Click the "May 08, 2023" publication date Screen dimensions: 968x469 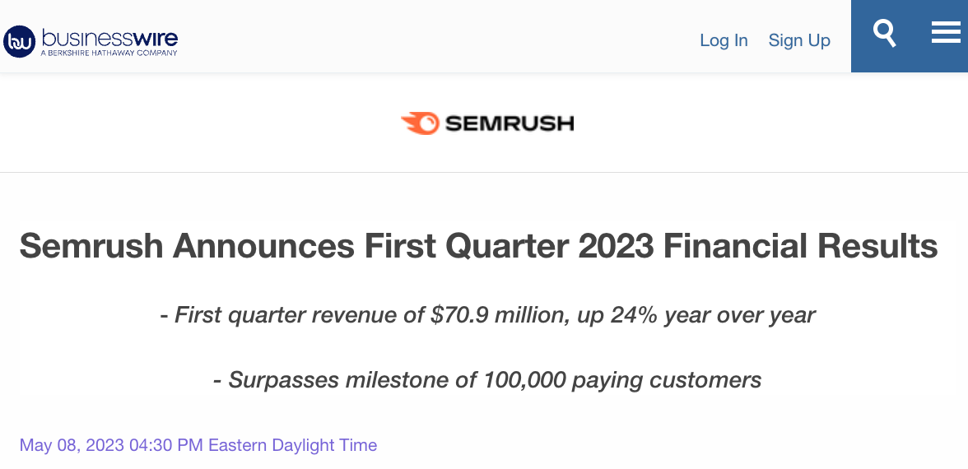(72, 445)
